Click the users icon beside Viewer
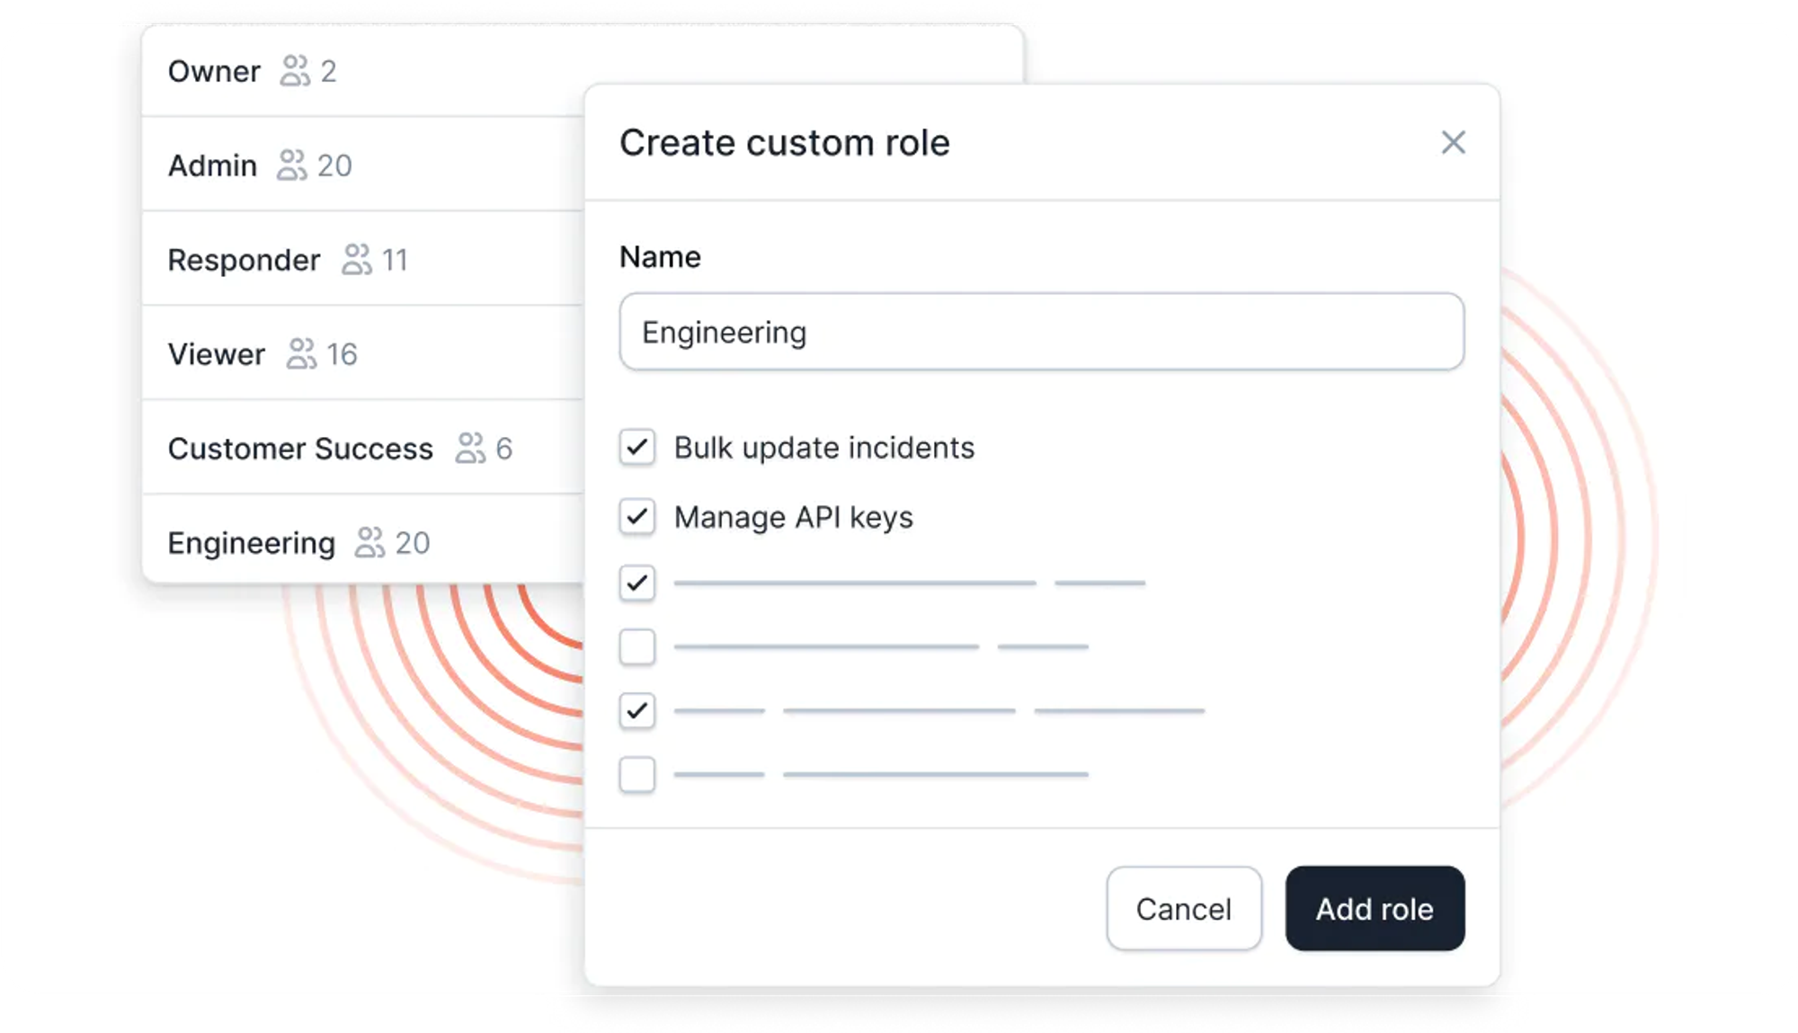Screen dimensions: 1798x1033 click(x=301, y=354)
